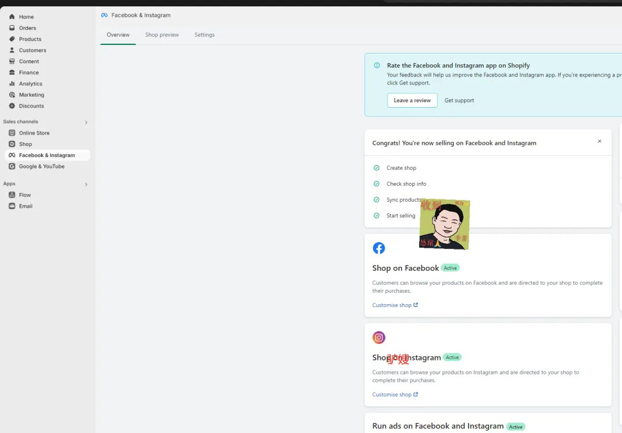The height and width of the screenshot is (433, 622).
Task: Open the Settings tab
Action: coord(204,35)
